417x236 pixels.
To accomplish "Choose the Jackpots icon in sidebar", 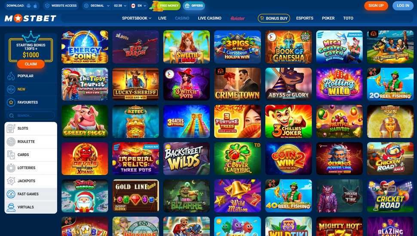I will coord(11,181).
